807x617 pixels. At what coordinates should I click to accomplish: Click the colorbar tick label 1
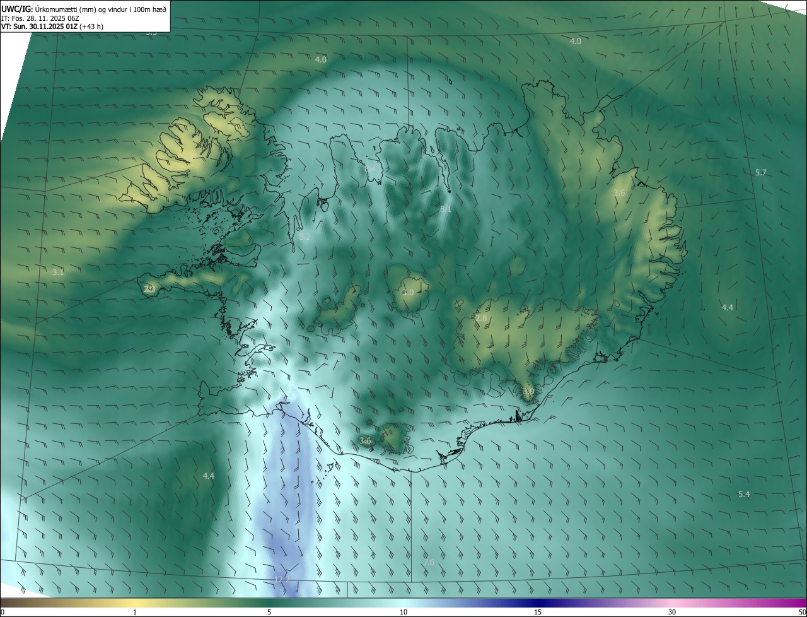135,612
